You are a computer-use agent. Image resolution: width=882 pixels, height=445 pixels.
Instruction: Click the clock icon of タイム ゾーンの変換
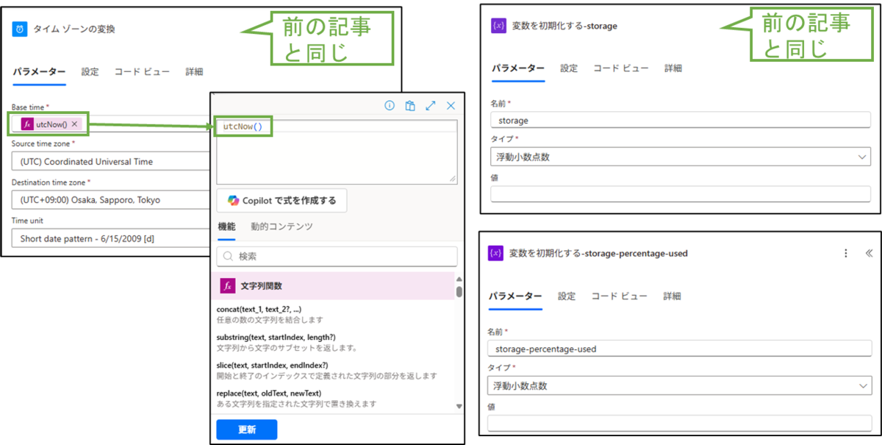[x=20, y=29]
